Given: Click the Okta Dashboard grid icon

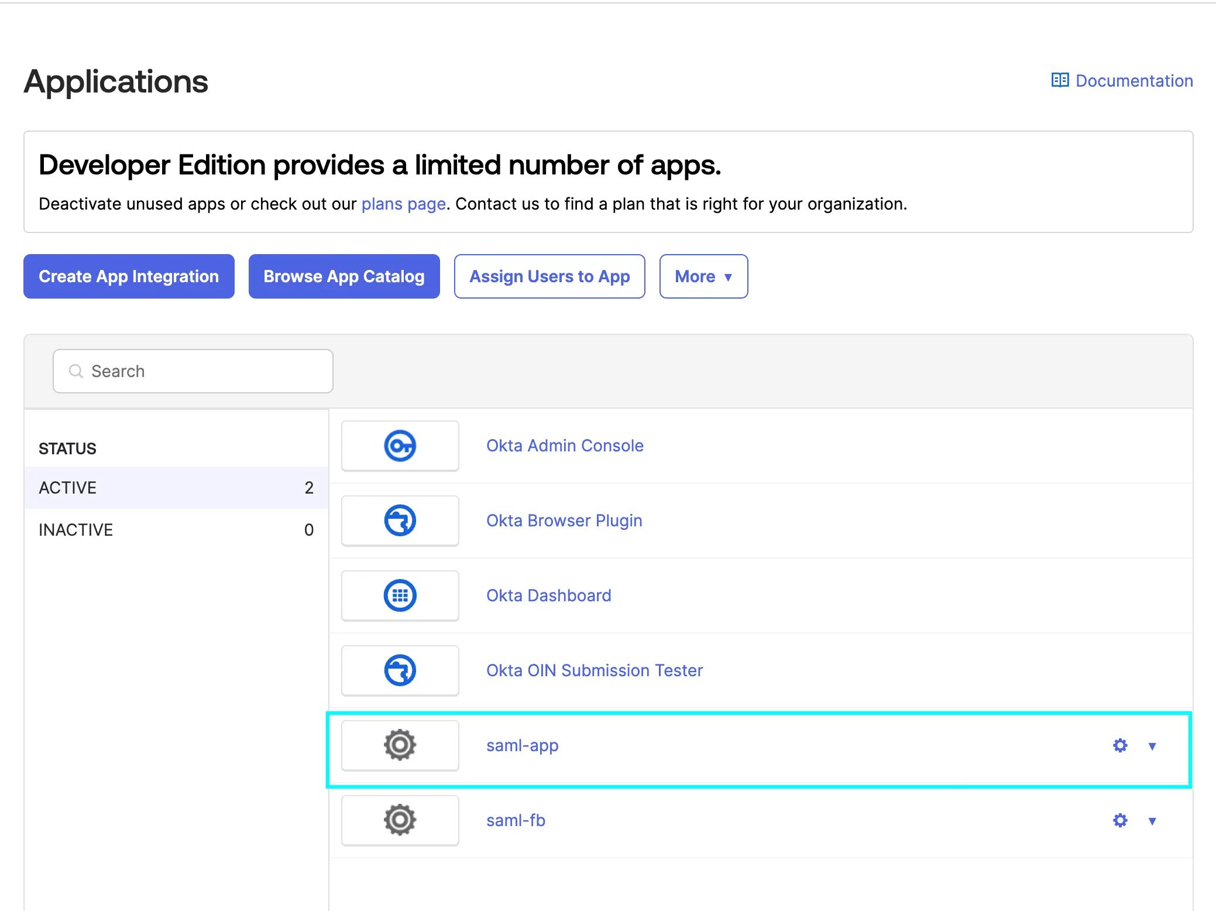Looking at the screenshot, I should click(400, 595).
